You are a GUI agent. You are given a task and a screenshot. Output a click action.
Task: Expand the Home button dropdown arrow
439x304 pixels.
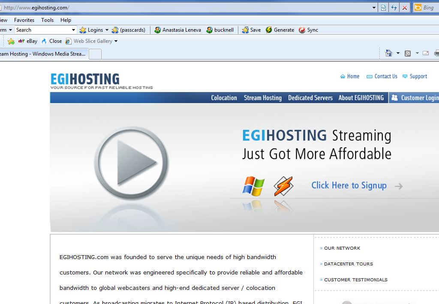coord(398,53)
